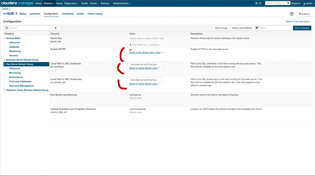The height and width of the screenshot is (176, 315).
Task: Expand Beeswax Server Default Group
Action: pyautogui.click(x=5, y=60)
